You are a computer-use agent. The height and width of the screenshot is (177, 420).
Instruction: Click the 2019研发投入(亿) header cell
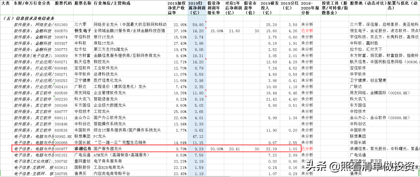[269, 8]
